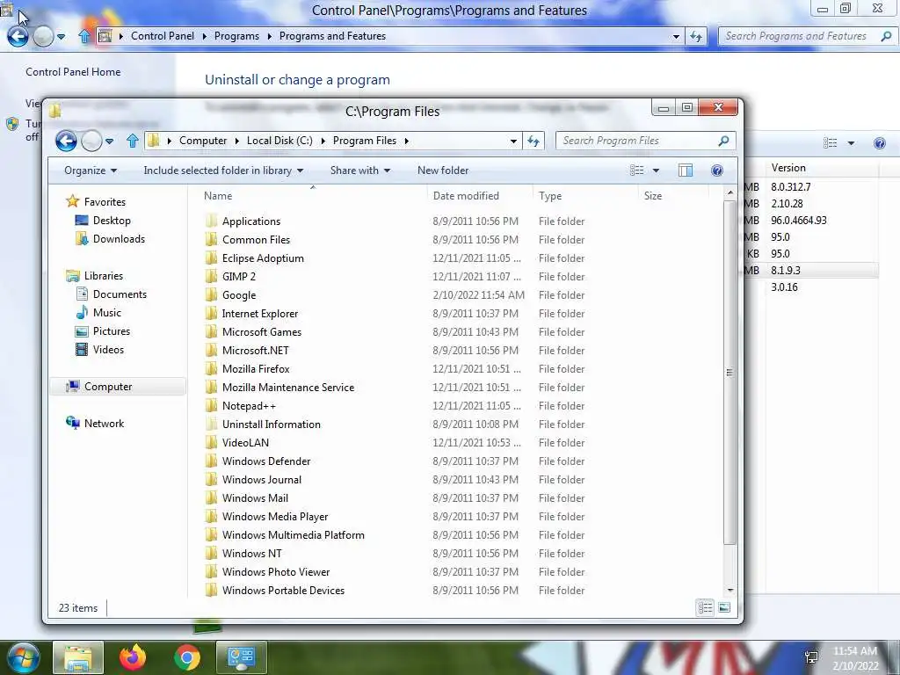The image size is (900, 675).
Task: Select Documents library
Action: [120, 294]
